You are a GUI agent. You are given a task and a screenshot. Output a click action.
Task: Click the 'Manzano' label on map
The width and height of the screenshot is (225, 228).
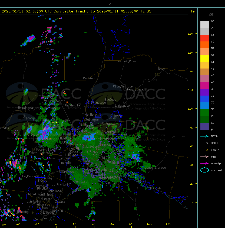click(x=23, y=212)
